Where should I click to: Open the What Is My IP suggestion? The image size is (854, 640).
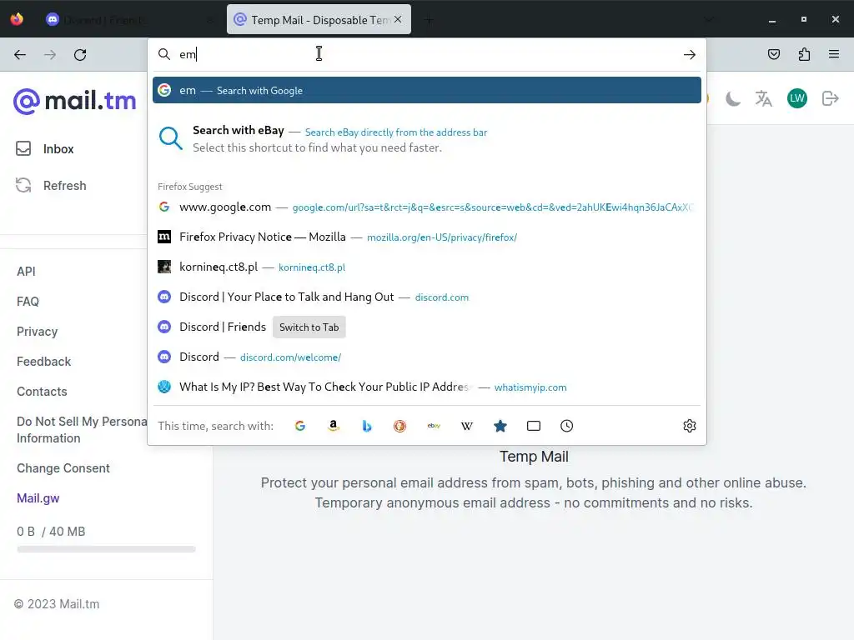[426, 387]
